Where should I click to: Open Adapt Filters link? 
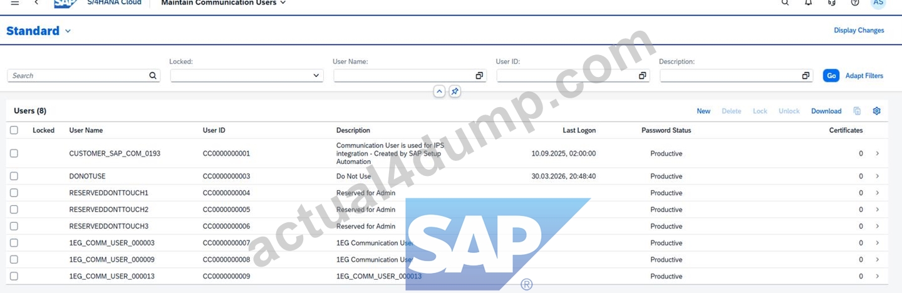pos(864,76)
